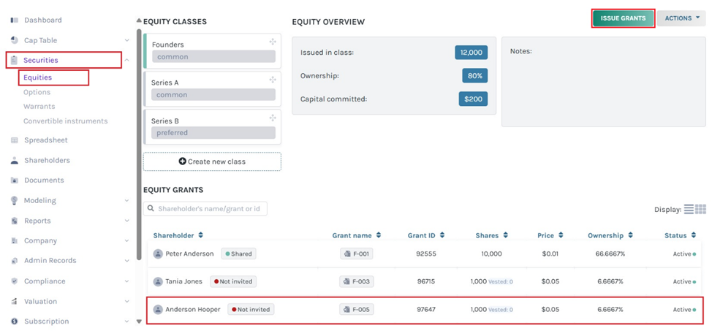
Task: Switch to list display view icon
Action: tap(689, 209)
